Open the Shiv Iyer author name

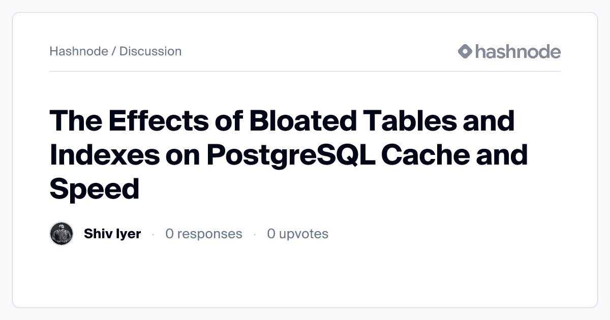click(112, 234)
